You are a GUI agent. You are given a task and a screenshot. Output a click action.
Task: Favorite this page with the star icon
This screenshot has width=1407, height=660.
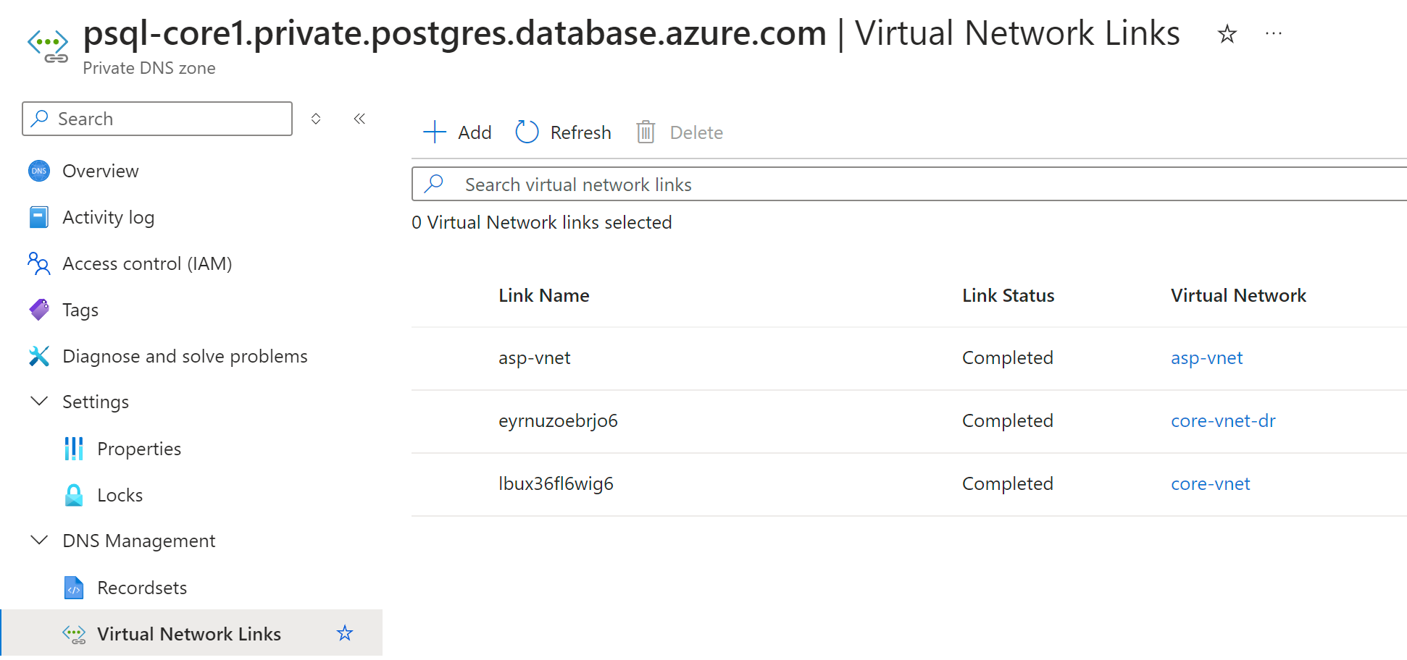(x=1227, y=34)
